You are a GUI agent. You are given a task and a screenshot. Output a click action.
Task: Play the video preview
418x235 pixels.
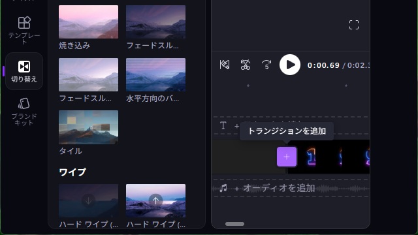pyautogui.click(x=290, y=65)
